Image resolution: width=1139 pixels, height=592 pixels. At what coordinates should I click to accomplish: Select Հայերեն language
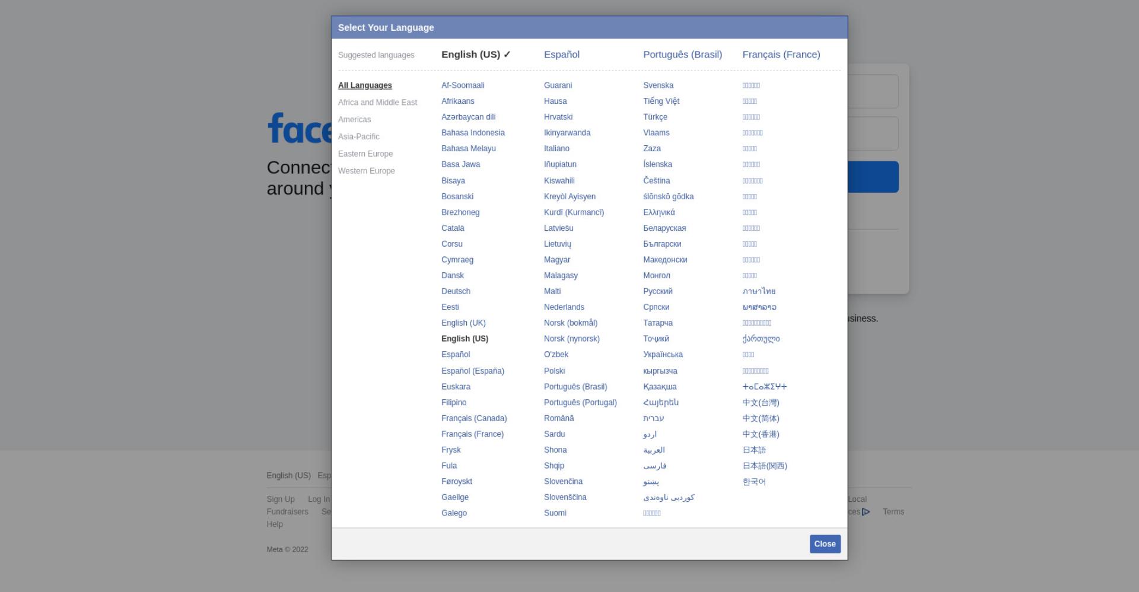[661, 403]
